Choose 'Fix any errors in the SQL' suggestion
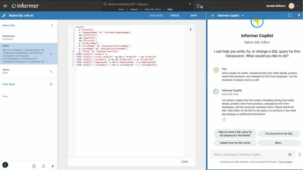The image size is (303, 170). (x=279, y=134)
